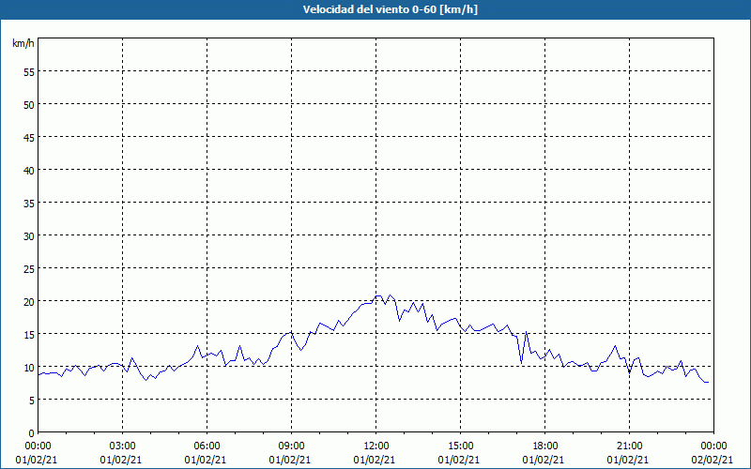
Task: Click the 45 value on the y-axis
Action: pyautogui.click(x=29, y=138)
